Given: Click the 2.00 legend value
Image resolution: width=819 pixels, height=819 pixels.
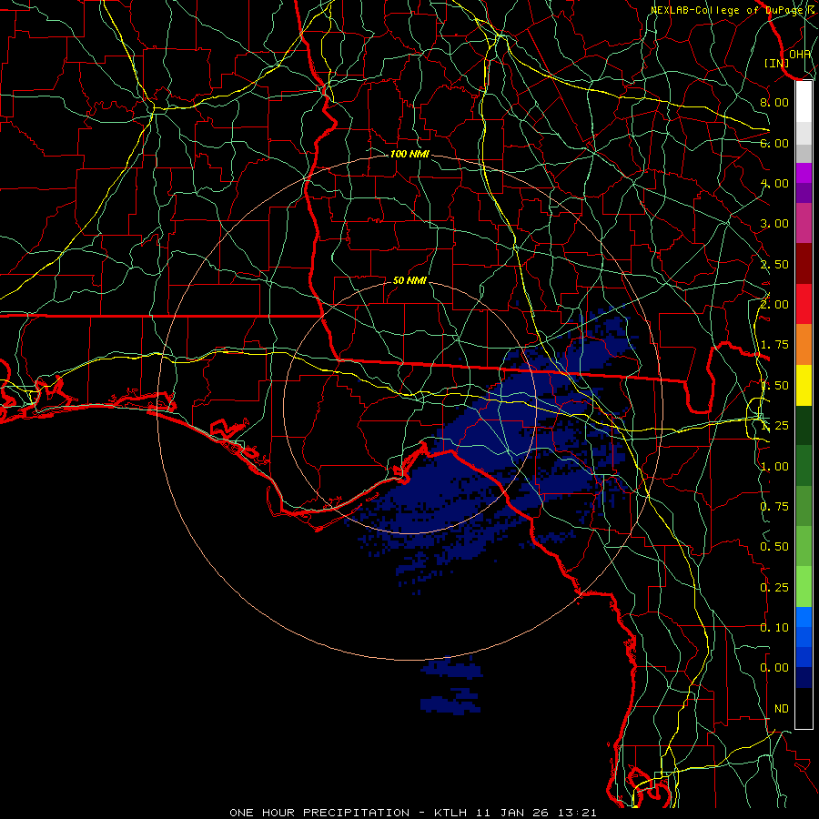Looking at the screenshot, I should click(774, 305).
